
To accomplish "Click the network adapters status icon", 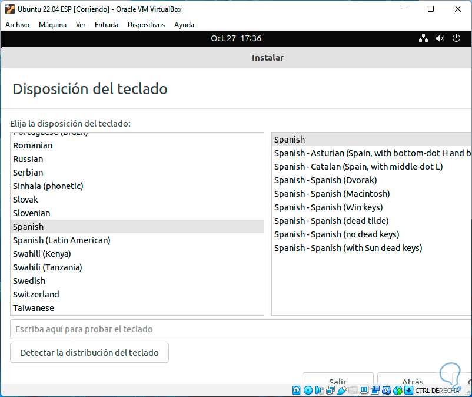I will [x=331, y=391].
